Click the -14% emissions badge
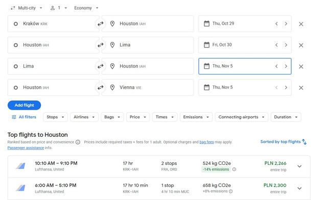327x200 pixels. 216,169
